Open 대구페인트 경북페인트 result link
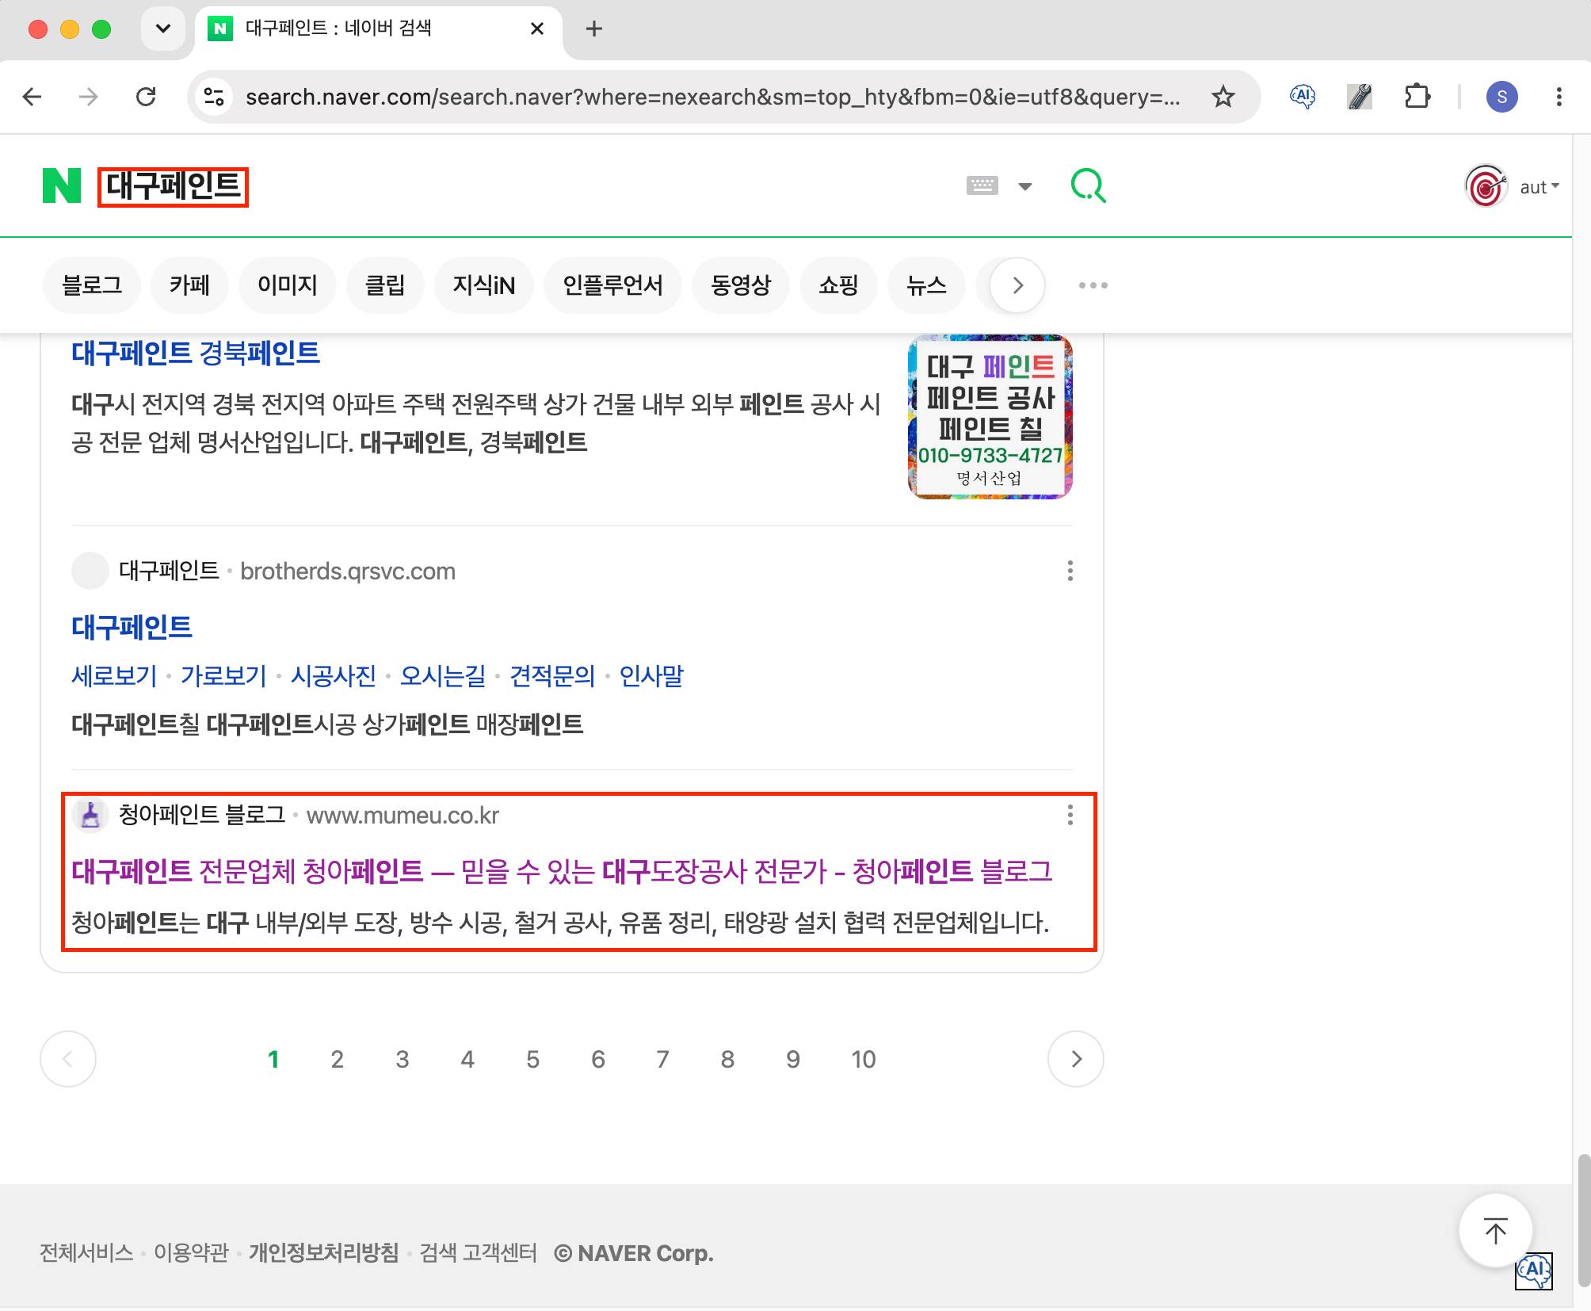The height and width of the screenshot is (1311, 1591). [x=196, y=353]
